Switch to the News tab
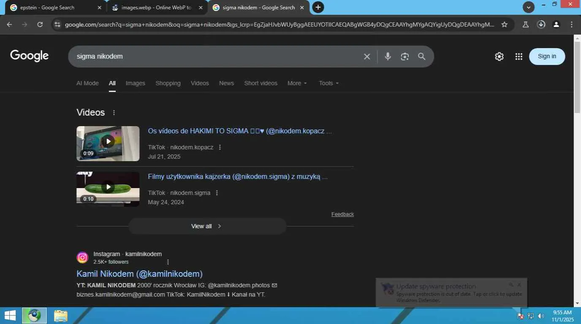Viewport: 581px width, 324px height. pos(226,83)
